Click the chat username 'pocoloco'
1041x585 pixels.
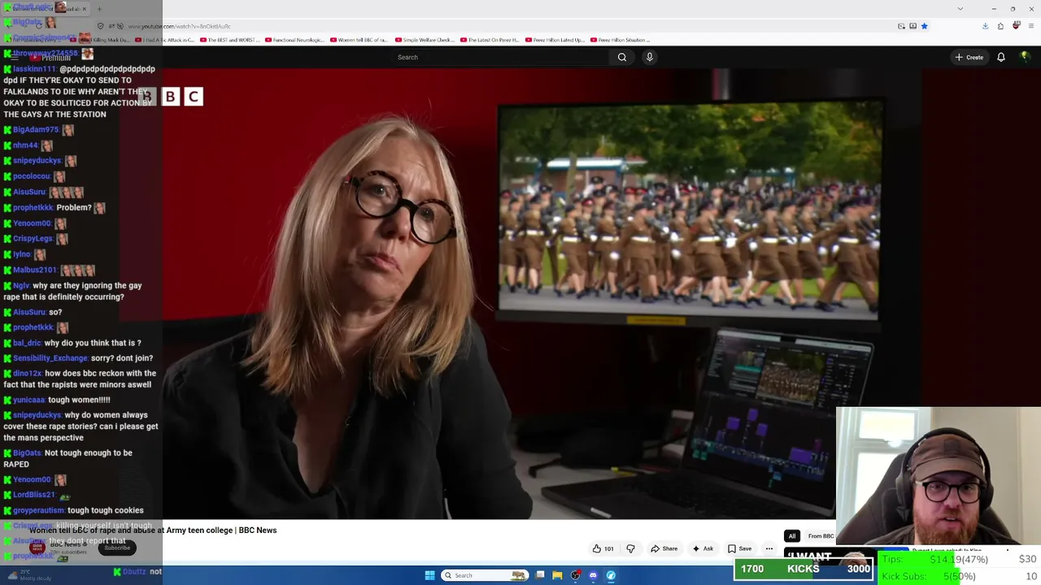click(32, 176)
